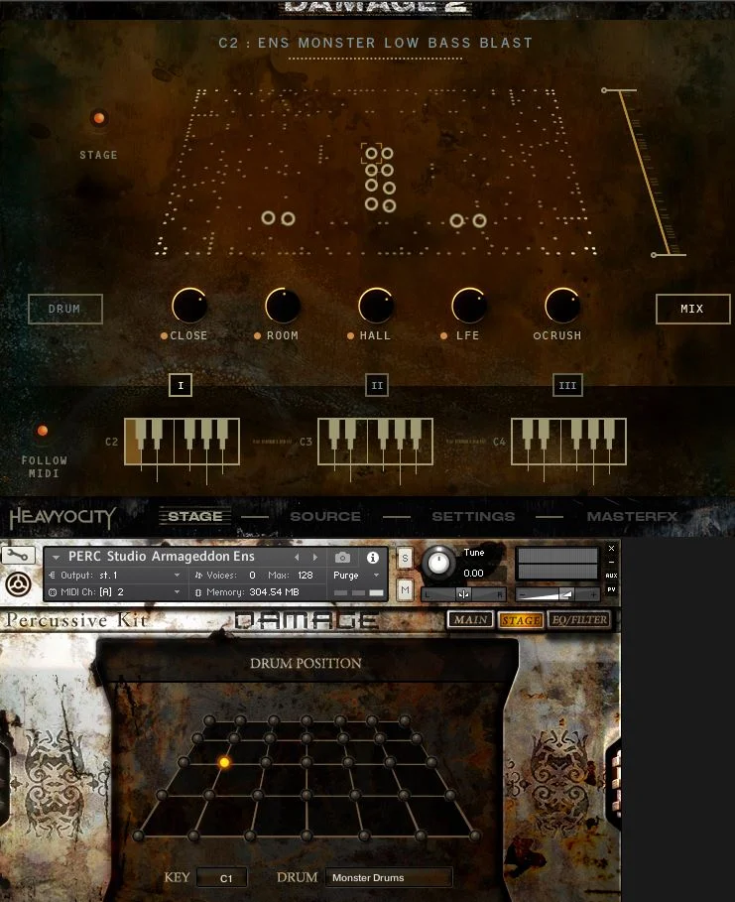Click the volume minus icon
This screenshot has width=735, height=902.
point(522,594)
